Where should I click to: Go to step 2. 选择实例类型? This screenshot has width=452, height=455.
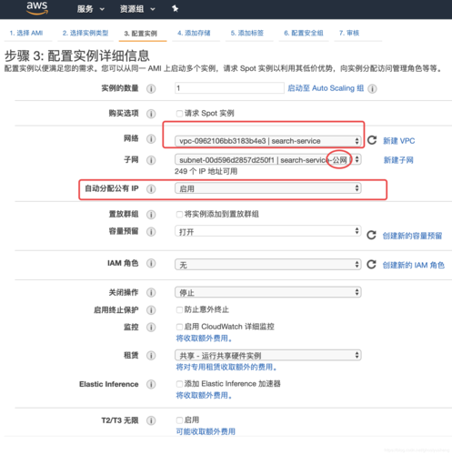(85, 33)
